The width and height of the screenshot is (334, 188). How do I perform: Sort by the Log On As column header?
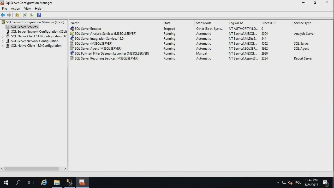(243, 23)
